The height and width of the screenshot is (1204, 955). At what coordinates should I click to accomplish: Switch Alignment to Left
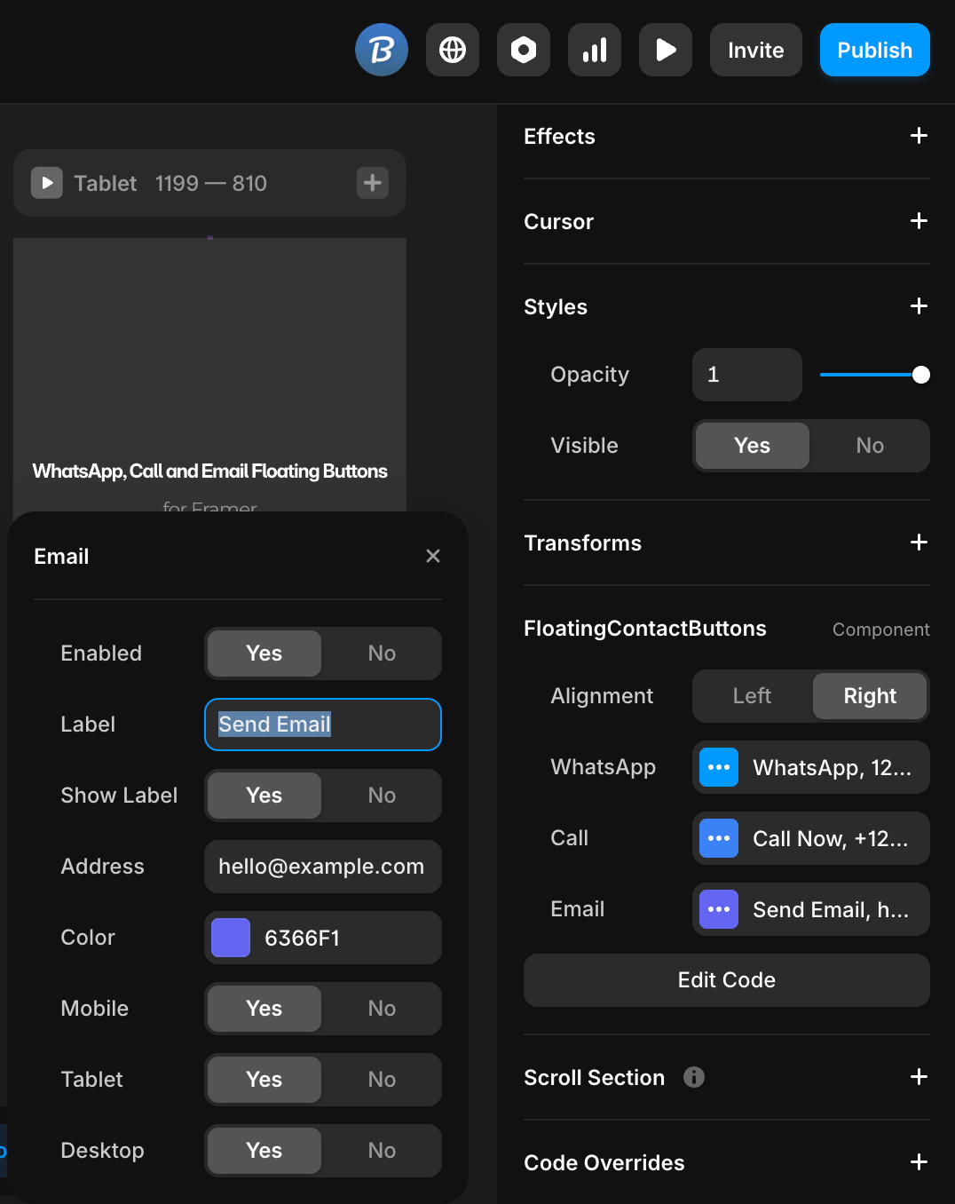click(752, 696)
